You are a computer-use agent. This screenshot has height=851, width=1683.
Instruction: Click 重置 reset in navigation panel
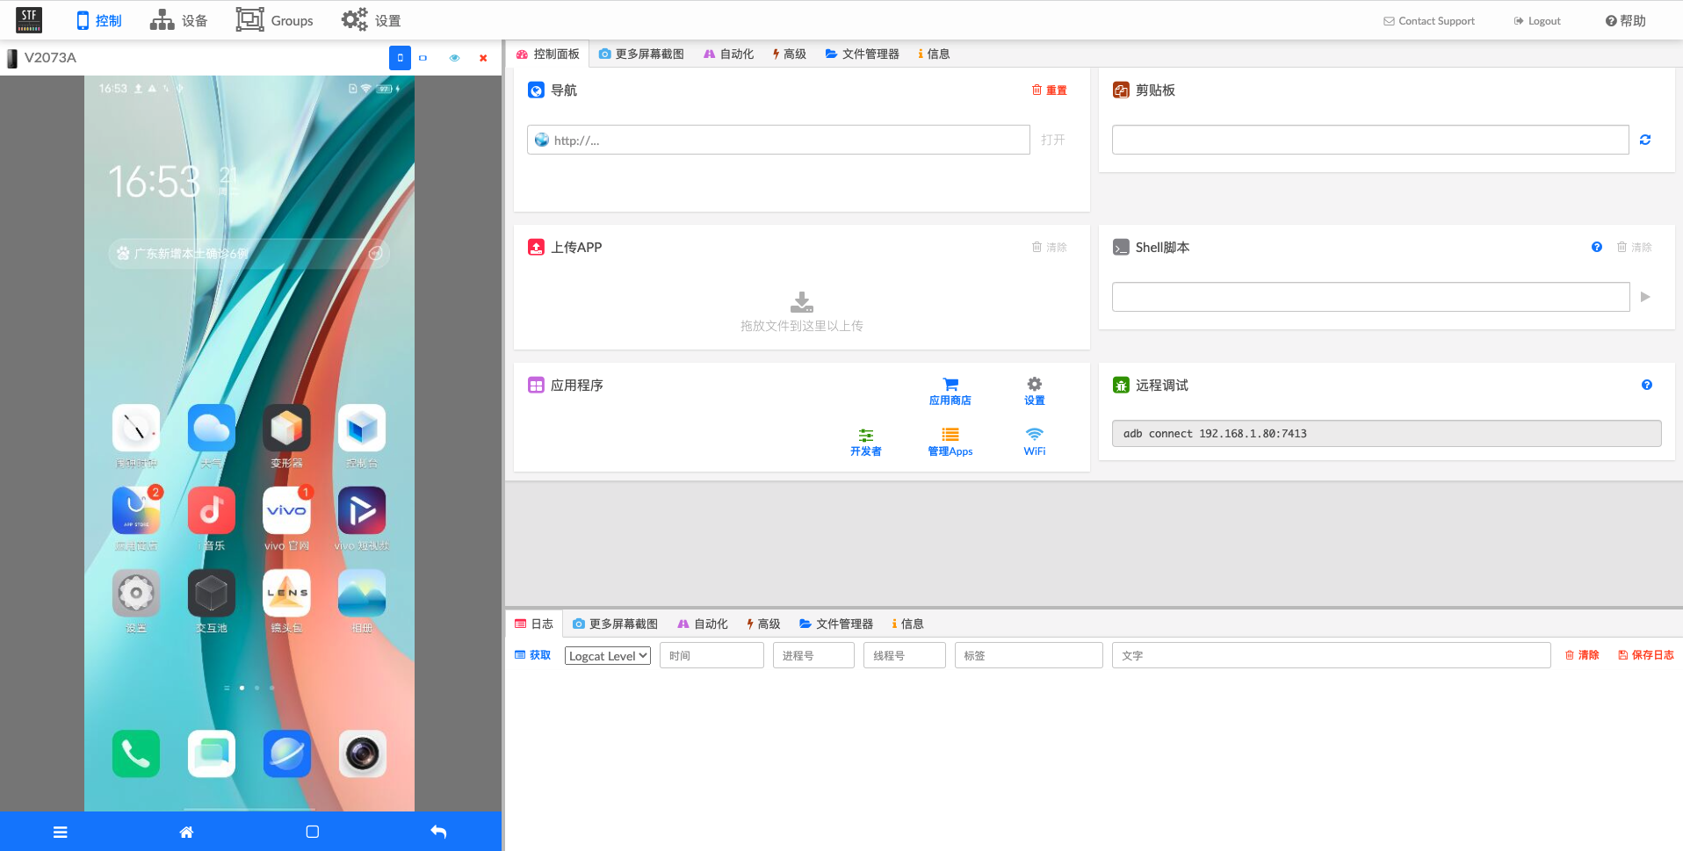[x=1049, y=90]
